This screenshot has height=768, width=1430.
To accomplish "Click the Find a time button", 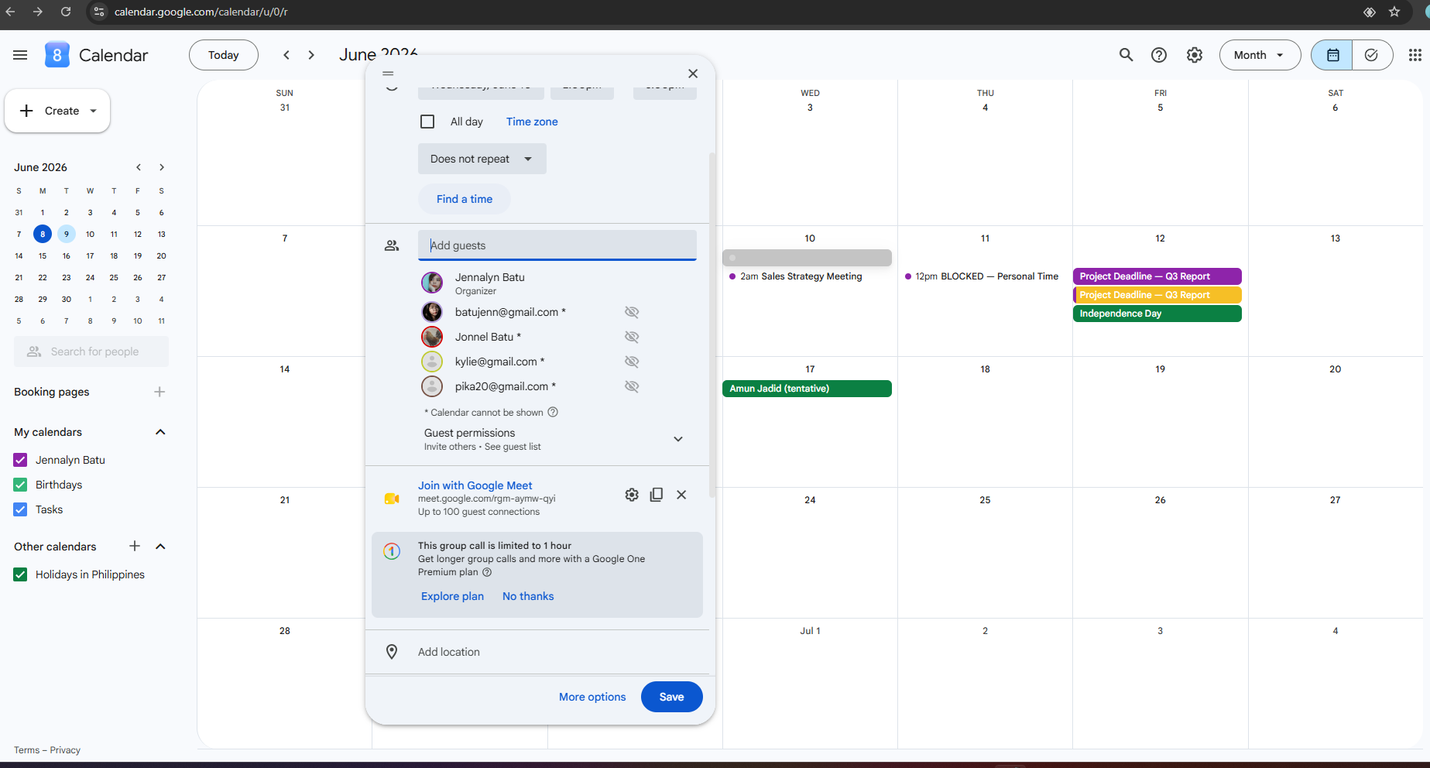I will [x=465, y=199].
